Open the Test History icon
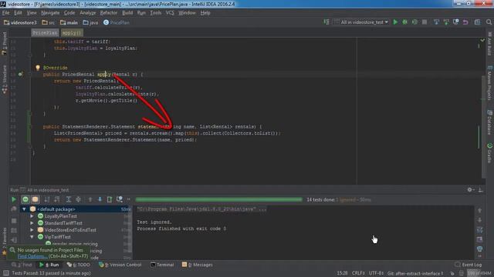The width and height of the screenshot is (494, 277). click(120, 199)
